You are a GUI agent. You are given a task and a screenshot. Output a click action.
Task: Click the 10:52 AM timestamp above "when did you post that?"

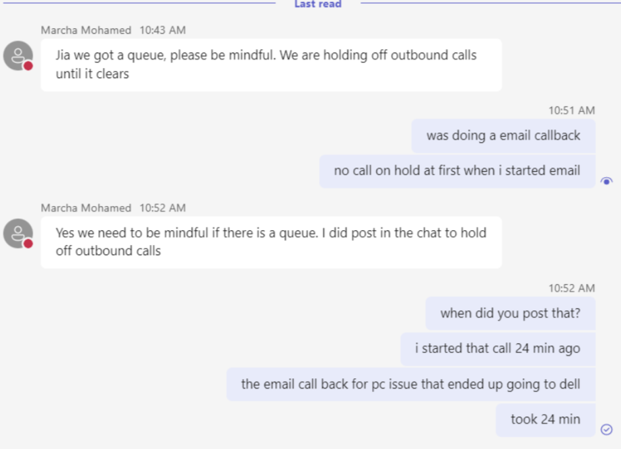571,288
